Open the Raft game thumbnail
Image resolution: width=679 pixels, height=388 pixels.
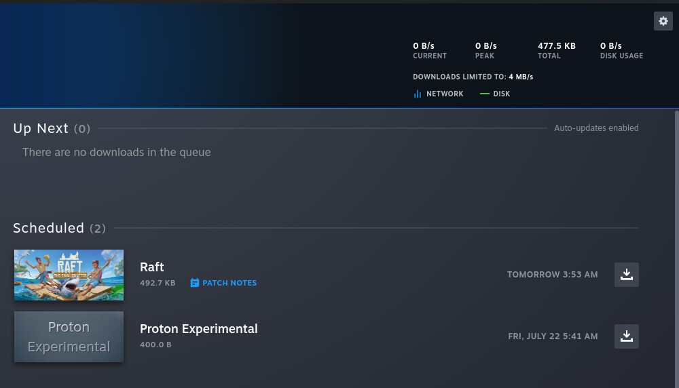(x=69, y=275)
